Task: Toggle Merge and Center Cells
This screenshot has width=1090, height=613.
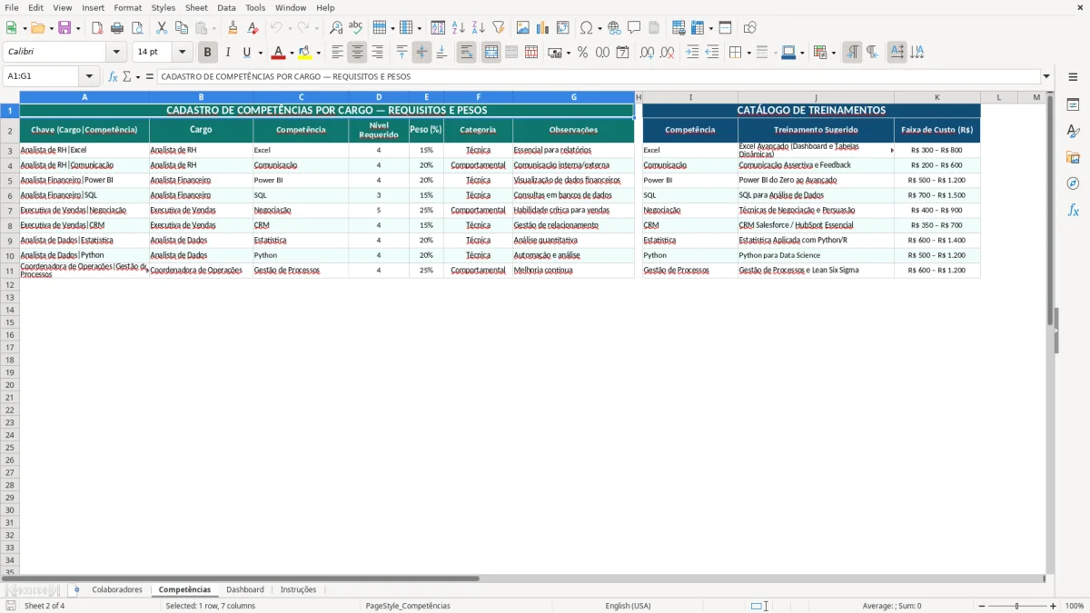Action: point(490,52)
